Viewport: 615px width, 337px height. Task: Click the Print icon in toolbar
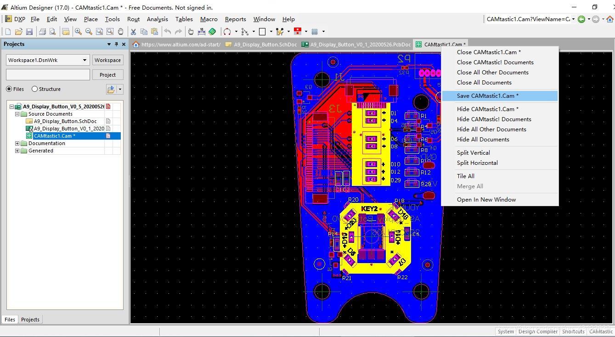(42, 32)
